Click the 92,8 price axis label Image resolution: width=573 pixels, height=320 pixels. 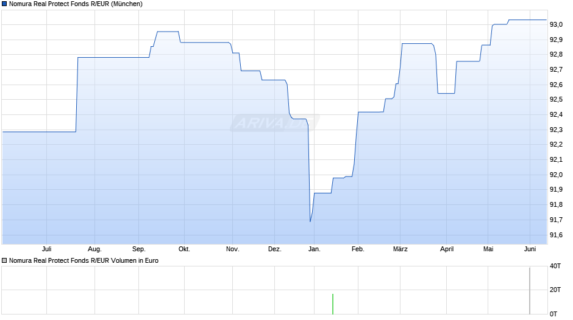tap(556, 55)
